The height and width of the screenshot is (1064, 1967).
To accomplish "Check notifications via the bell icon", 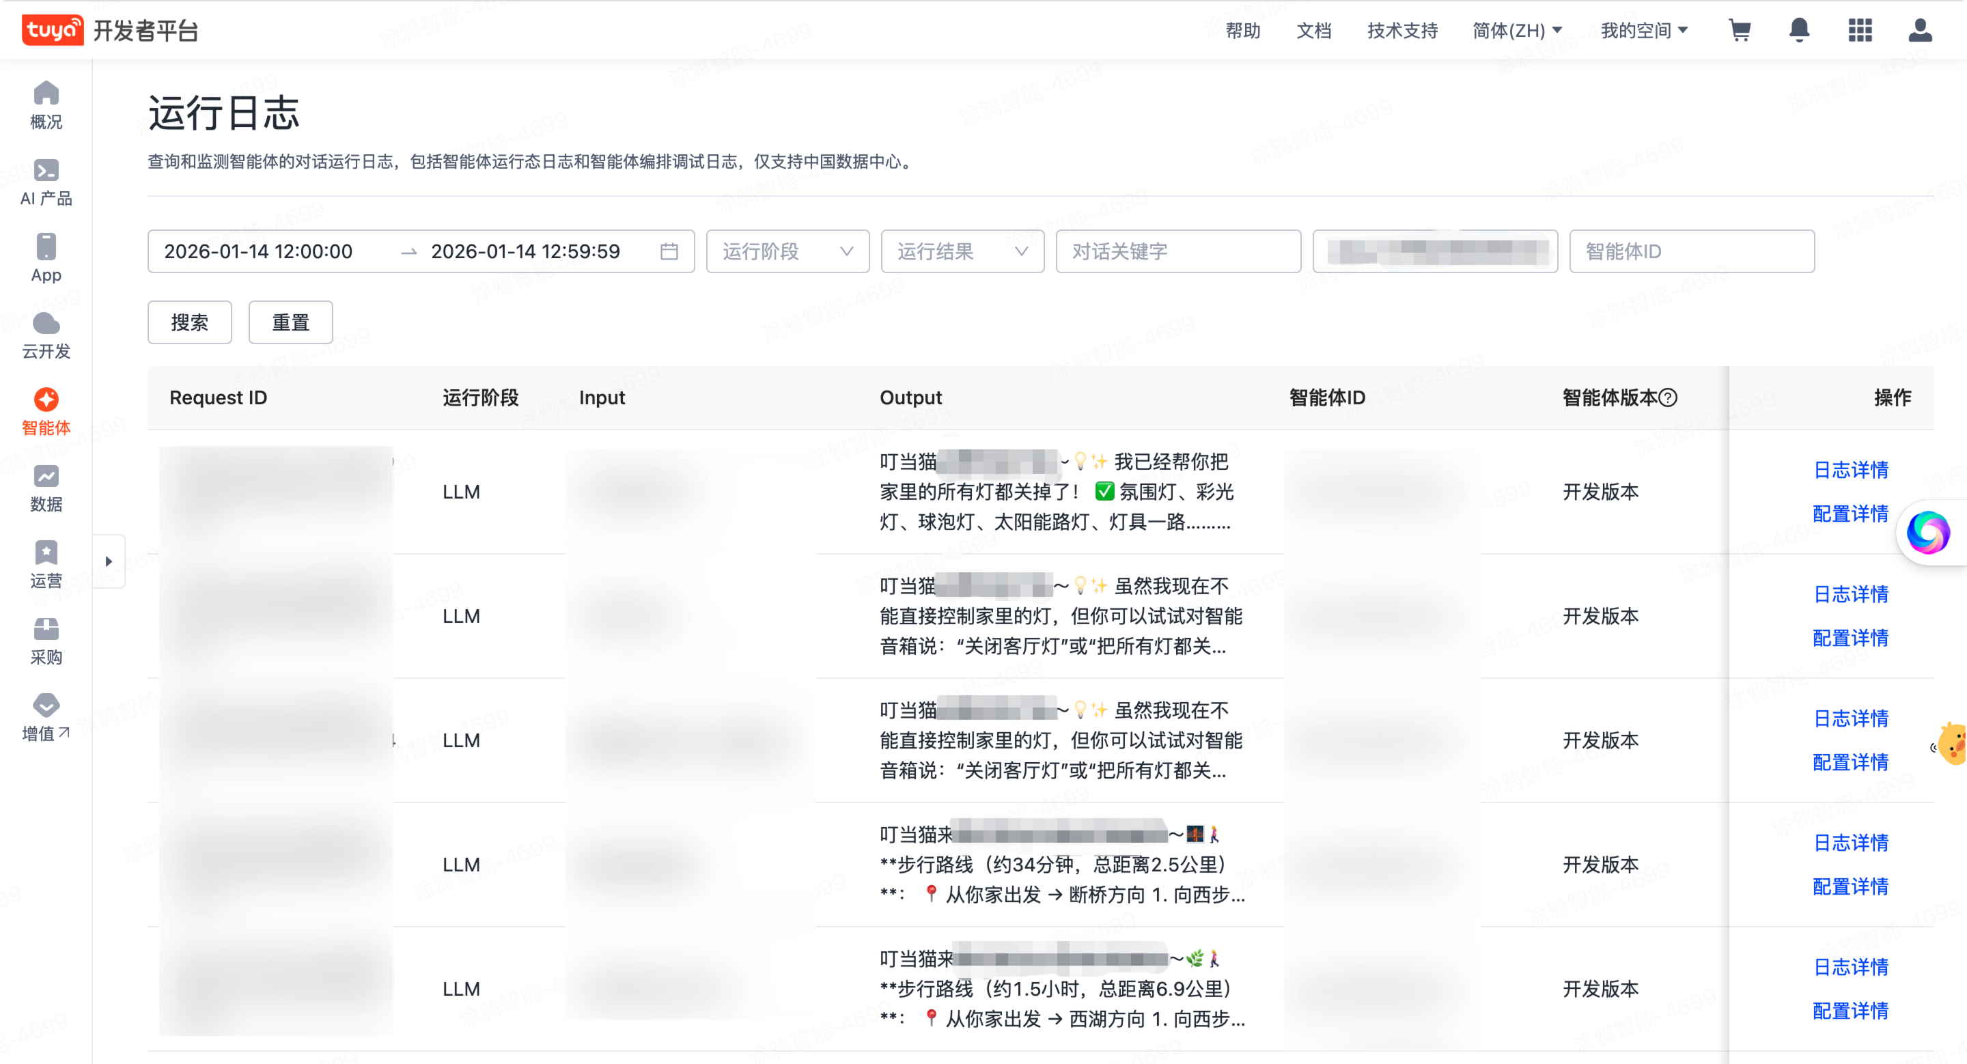I will [x=1800, y=31].
